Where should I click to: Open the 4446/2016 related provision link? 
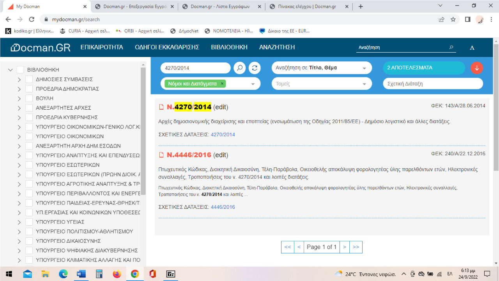point(223,207)
